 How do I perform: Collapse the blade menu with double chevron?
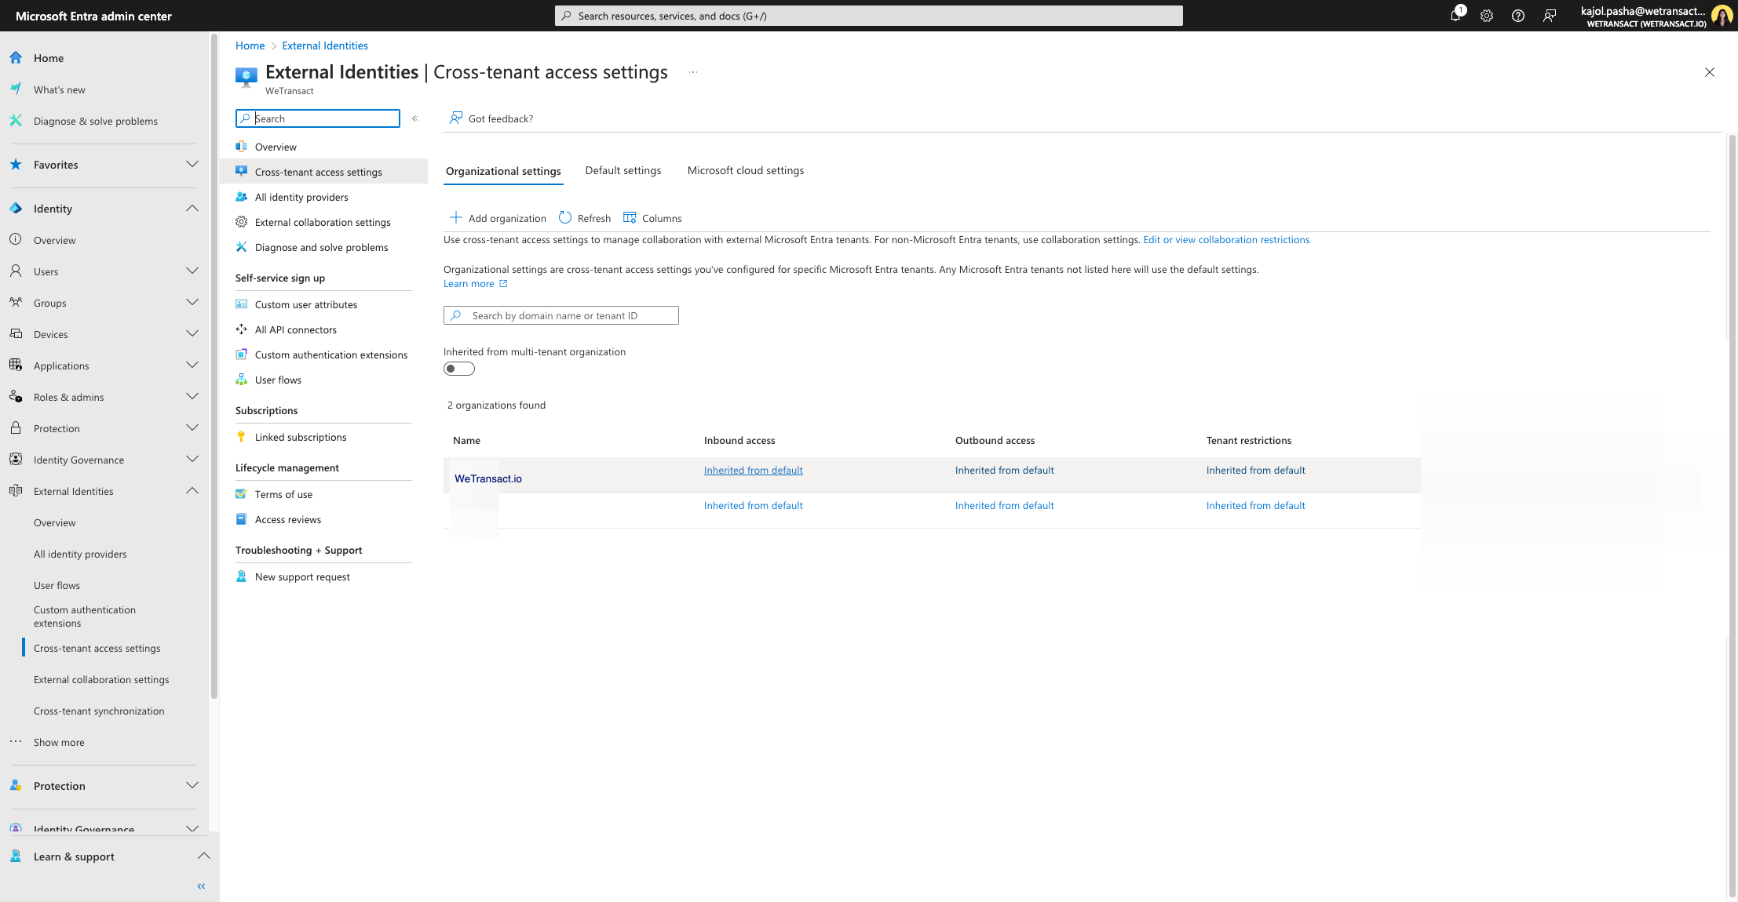(415, 118)
